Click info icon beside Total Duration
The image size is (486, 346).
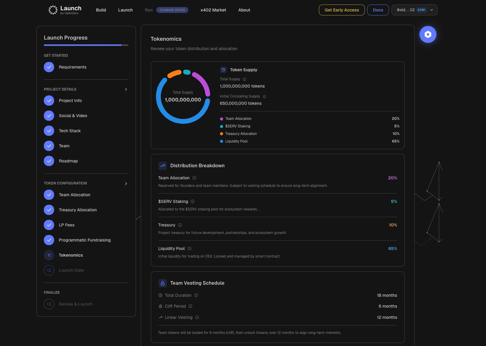[196, 295]
